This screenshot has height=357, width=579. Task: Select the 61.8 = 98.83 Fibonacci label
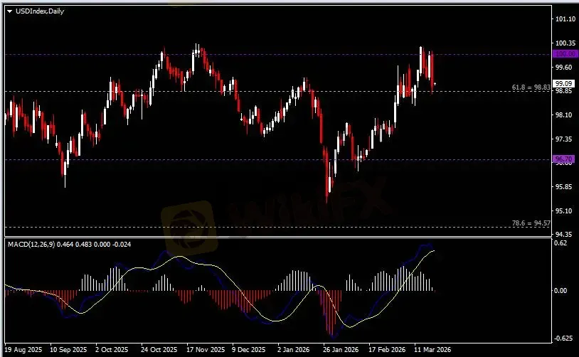tap(531, 87)
